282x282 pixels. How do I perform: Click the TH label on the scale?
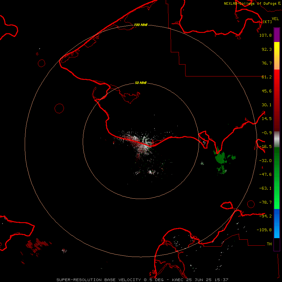[x=269, y=244]
